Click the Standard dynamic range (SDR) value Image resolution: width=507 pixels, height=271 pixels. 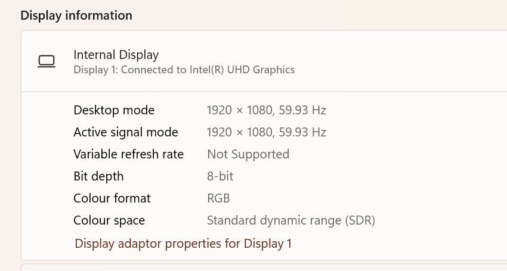(x=290, y=220)
